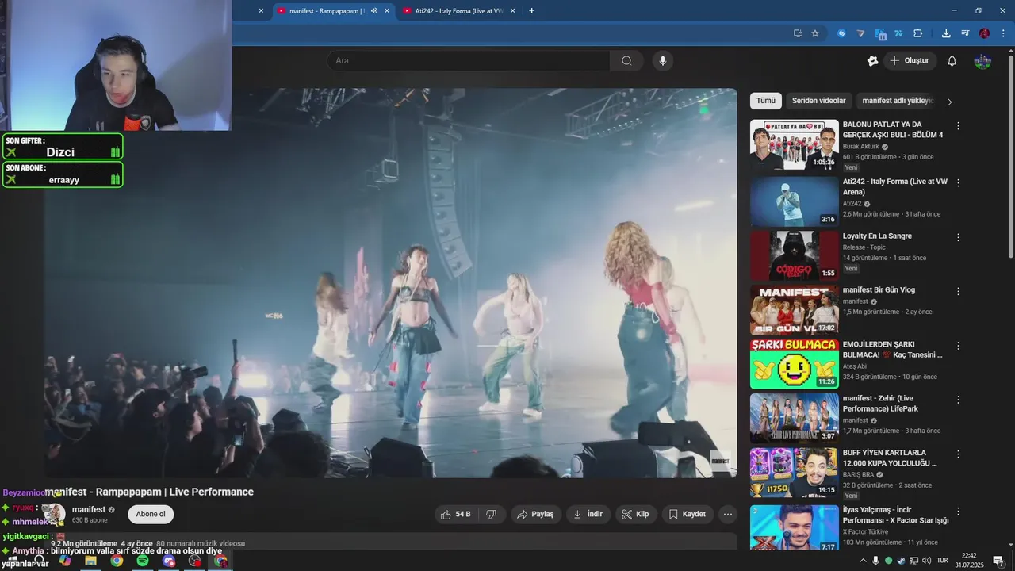
Task: Play the BUFF YİYEN KARTLARLA thumbnail
Action: click(x=795, y=473)
